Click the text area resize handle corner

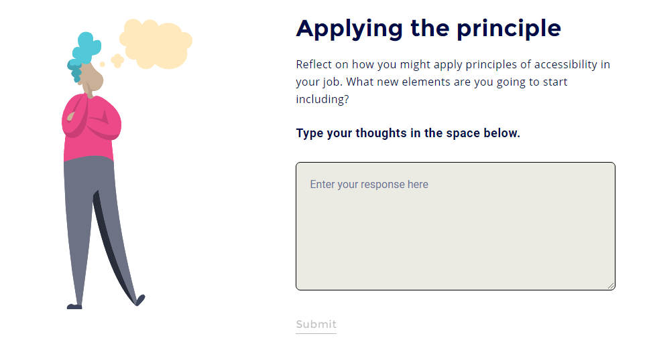611,286
